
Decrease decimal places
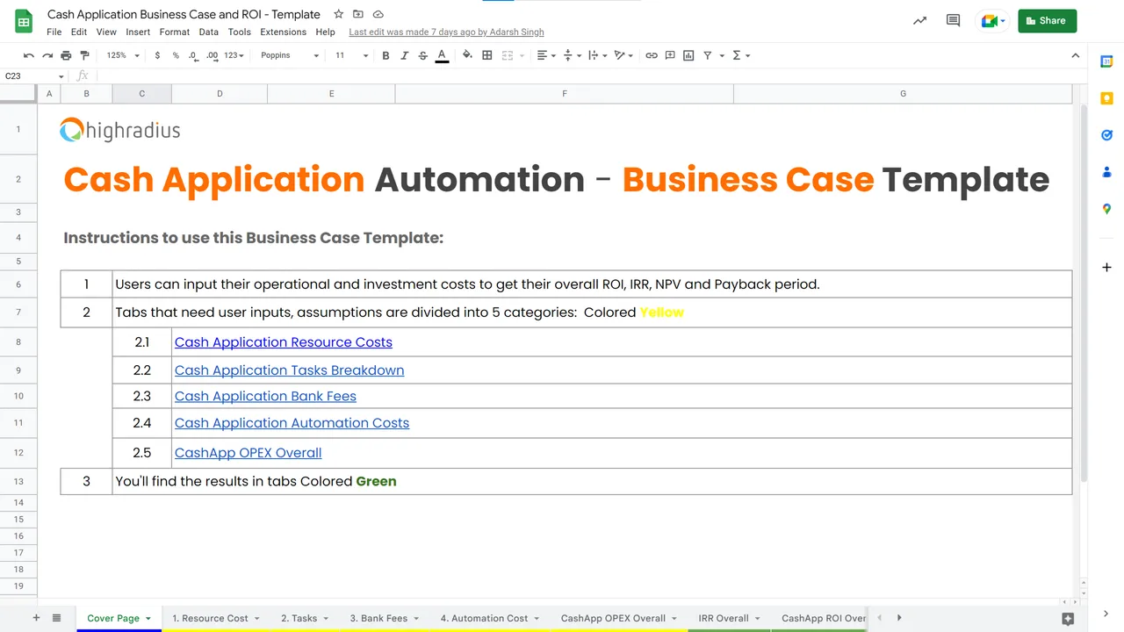click(x=193, y=55)
